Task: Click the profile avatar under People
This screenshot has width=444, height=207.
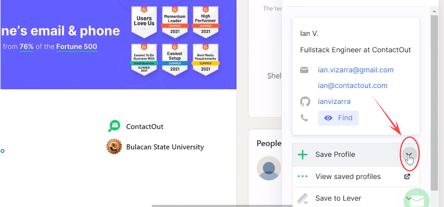Action: [269, 168]
